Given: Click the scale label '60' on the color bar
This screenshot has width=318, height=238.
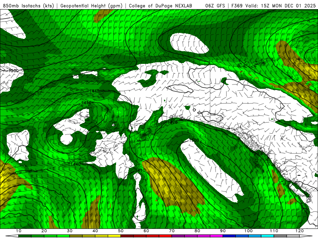Looking at the screenshot, I should pyautogui.click(x=146, y=231).
